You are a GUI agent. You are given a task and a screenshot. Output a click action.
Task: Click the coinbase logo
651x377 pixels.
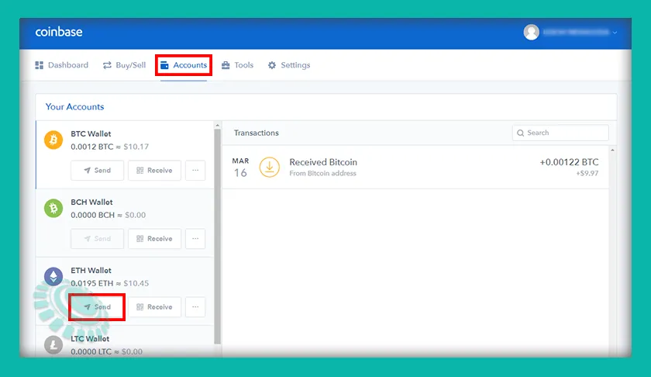coord(59,32)
